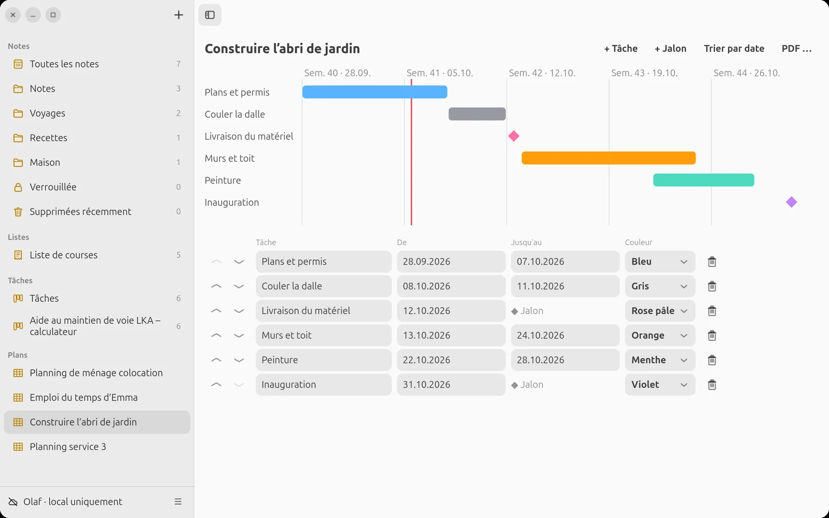Open Planning service 3 plan
Viewport: 829px width, 518px height.
pyautogui.click(x=97, y=447)
